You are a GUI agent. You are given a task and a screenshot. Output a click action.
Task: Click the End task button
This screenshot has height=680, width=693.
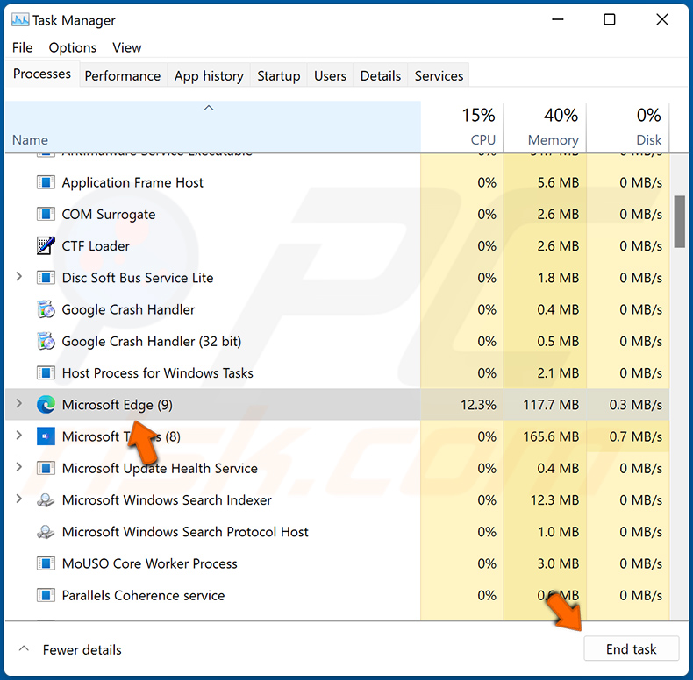tap(631, 648)
